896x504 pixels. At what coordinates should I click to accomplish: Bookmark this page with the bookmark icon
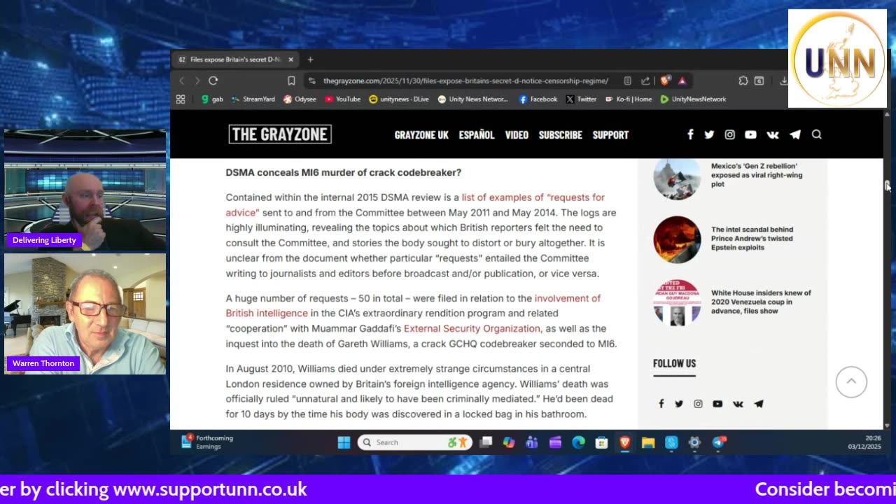[x=291, y=80]
